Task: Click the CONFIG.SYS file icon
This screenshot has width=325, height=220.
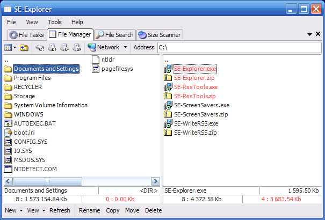Action: 8,142
